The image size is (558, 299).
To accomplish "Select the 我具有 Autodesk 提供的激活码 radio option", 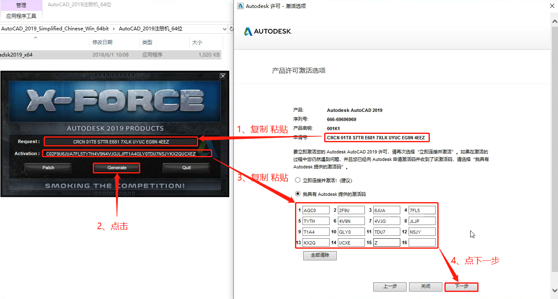I will [x=297, y=194].
